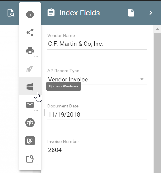Open the share icon
The width and height of the screenshot is (161, 173).
[x=30, y=33]
